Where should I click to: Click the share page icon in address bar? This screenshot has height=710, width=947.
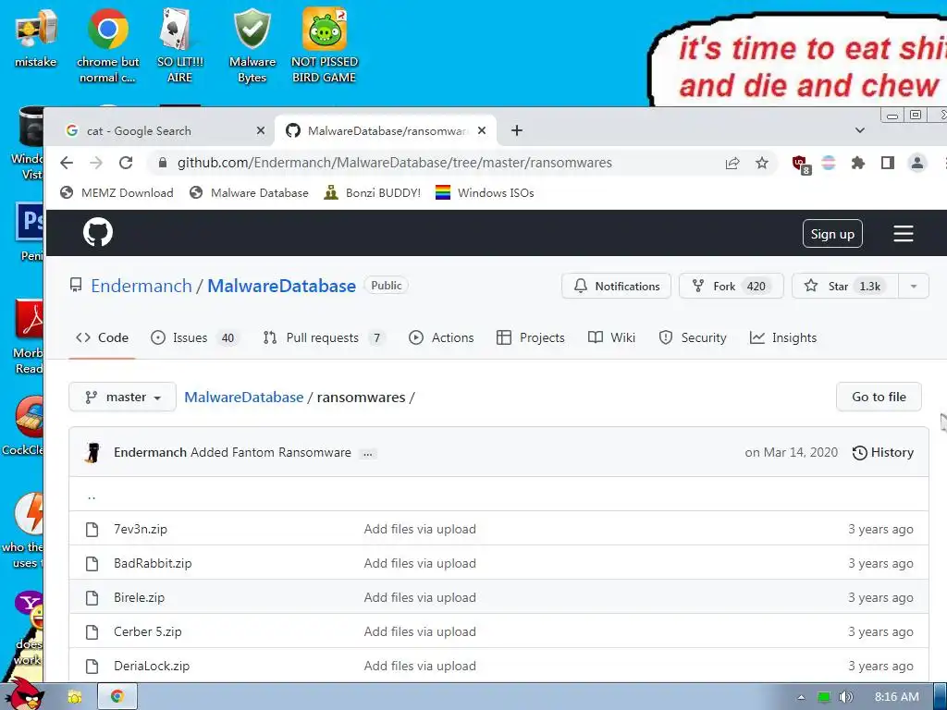click(732, 163)
